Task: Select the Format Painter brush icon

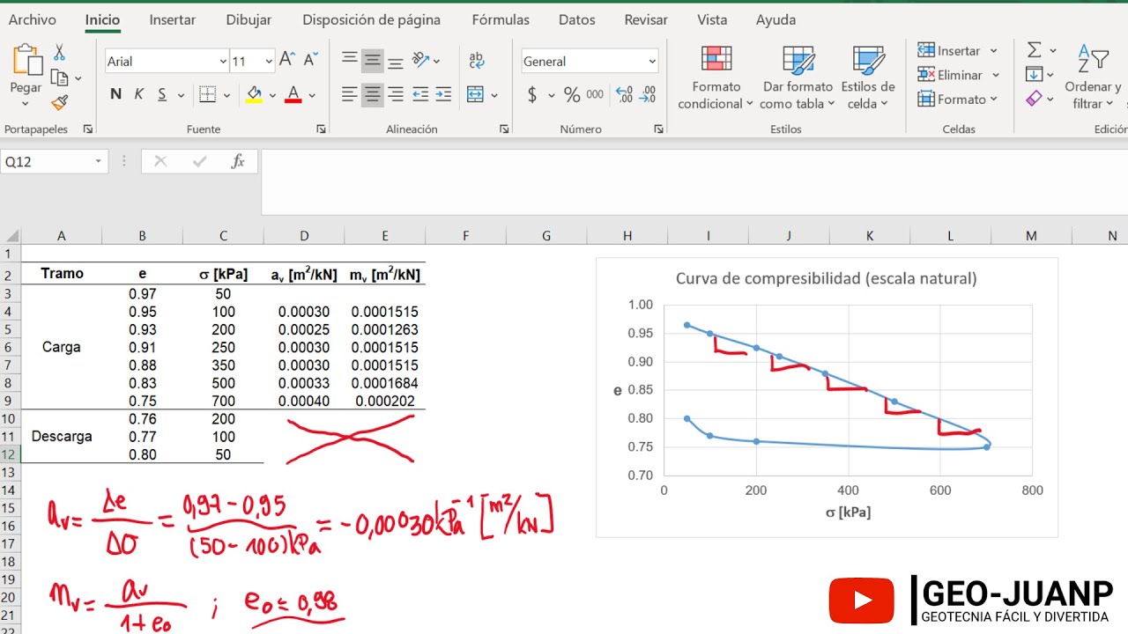Action: tap(60, 102)
